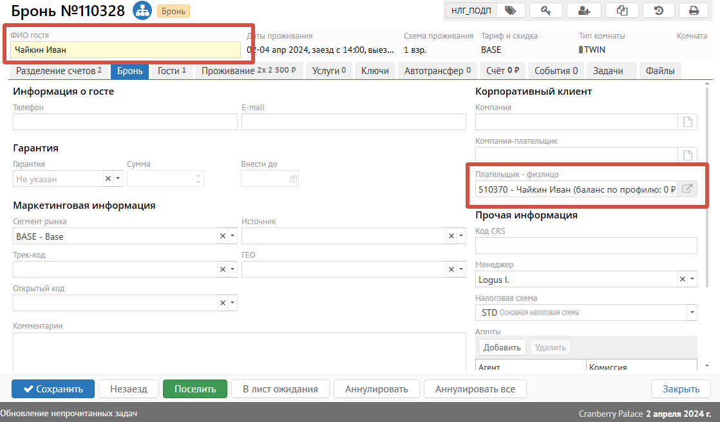Screen dimensions: 720x422
Task: Click the key icon in top toolbar
Action: (546, 10)
